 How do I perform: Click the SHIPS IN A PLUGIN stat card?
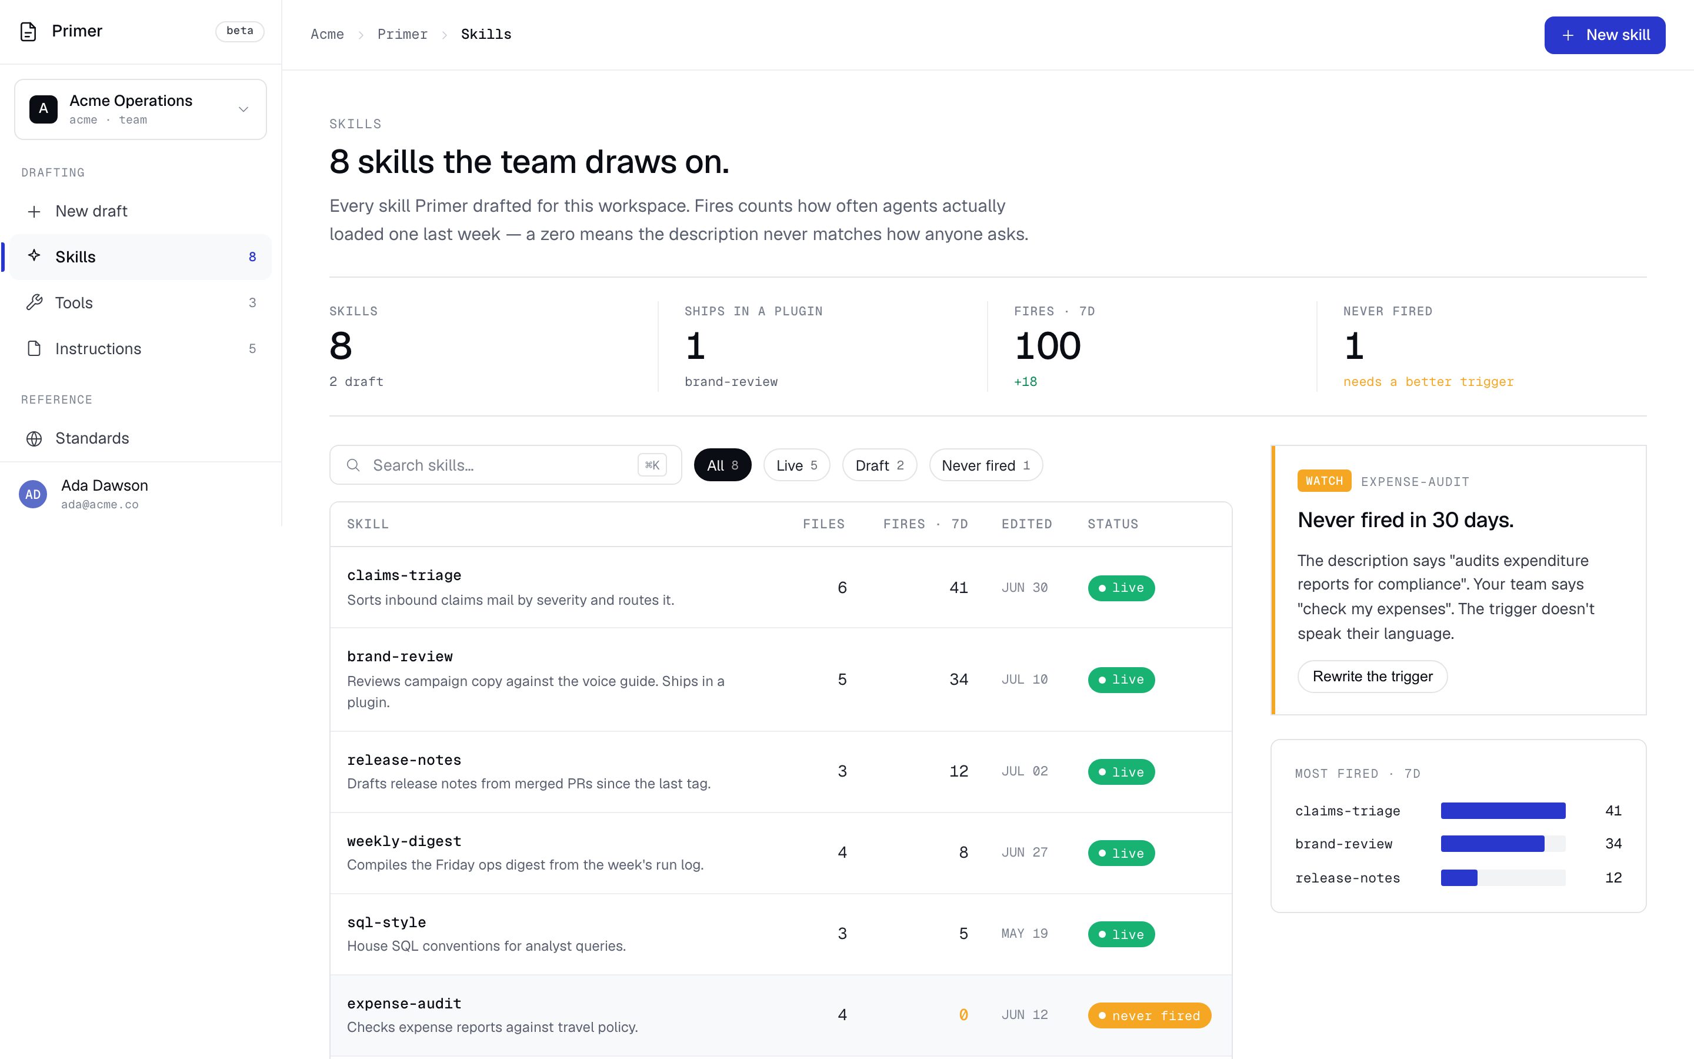pos(822,347)
